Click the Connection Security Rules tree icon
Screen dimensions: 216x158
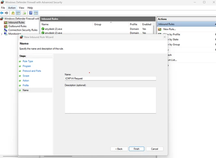(6, 30)
